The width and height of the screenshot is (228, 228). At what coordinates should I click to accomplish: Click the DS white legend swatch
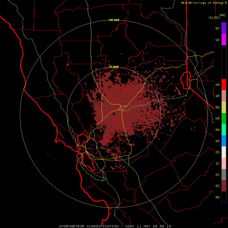pyautogui.click(x=224, y=152)
